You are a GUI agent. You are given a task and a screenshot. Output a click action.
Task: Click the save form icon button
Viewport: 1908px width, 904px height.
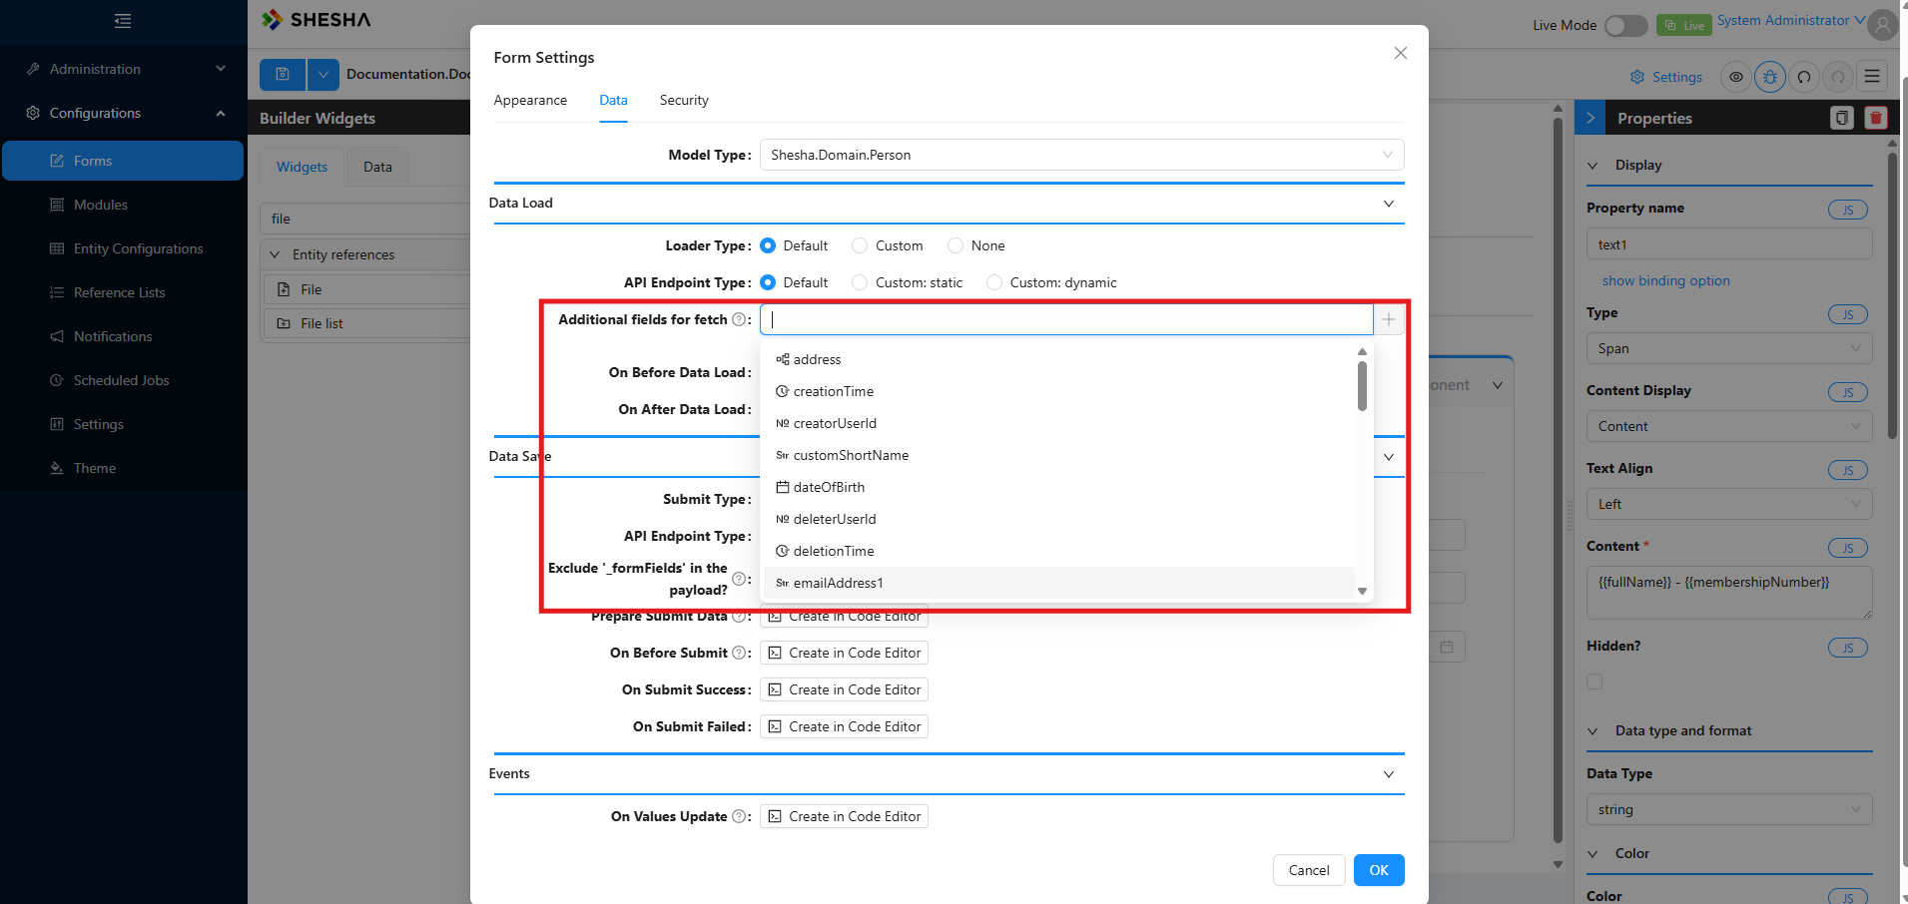pos(283,75)
